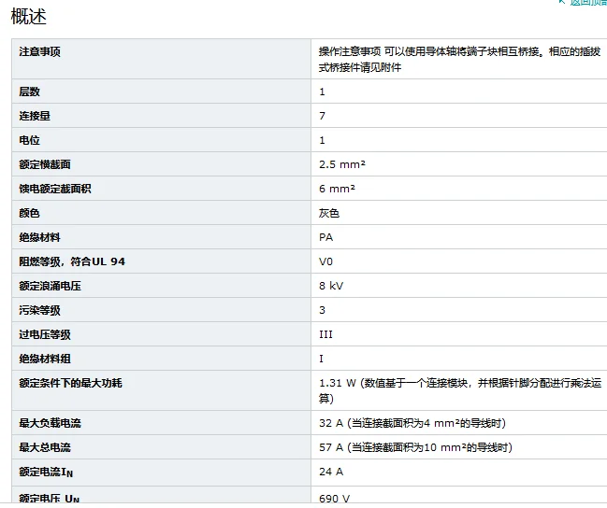The height and width of the screenshot is (508, 607).
Task: Select the 馈电额定截面积 label
Action: click(x=55, y=189)
